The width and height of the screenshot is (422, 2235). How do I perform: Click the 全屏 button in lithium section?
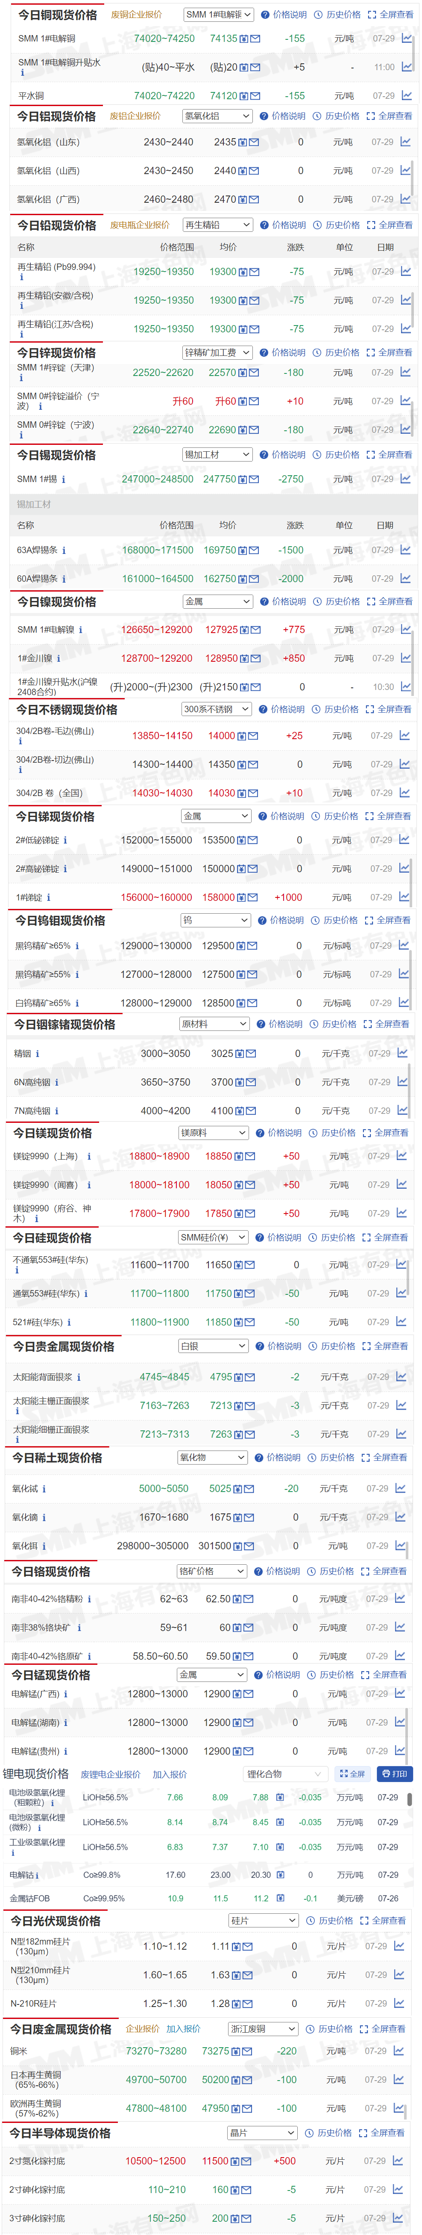(353, 1774)
